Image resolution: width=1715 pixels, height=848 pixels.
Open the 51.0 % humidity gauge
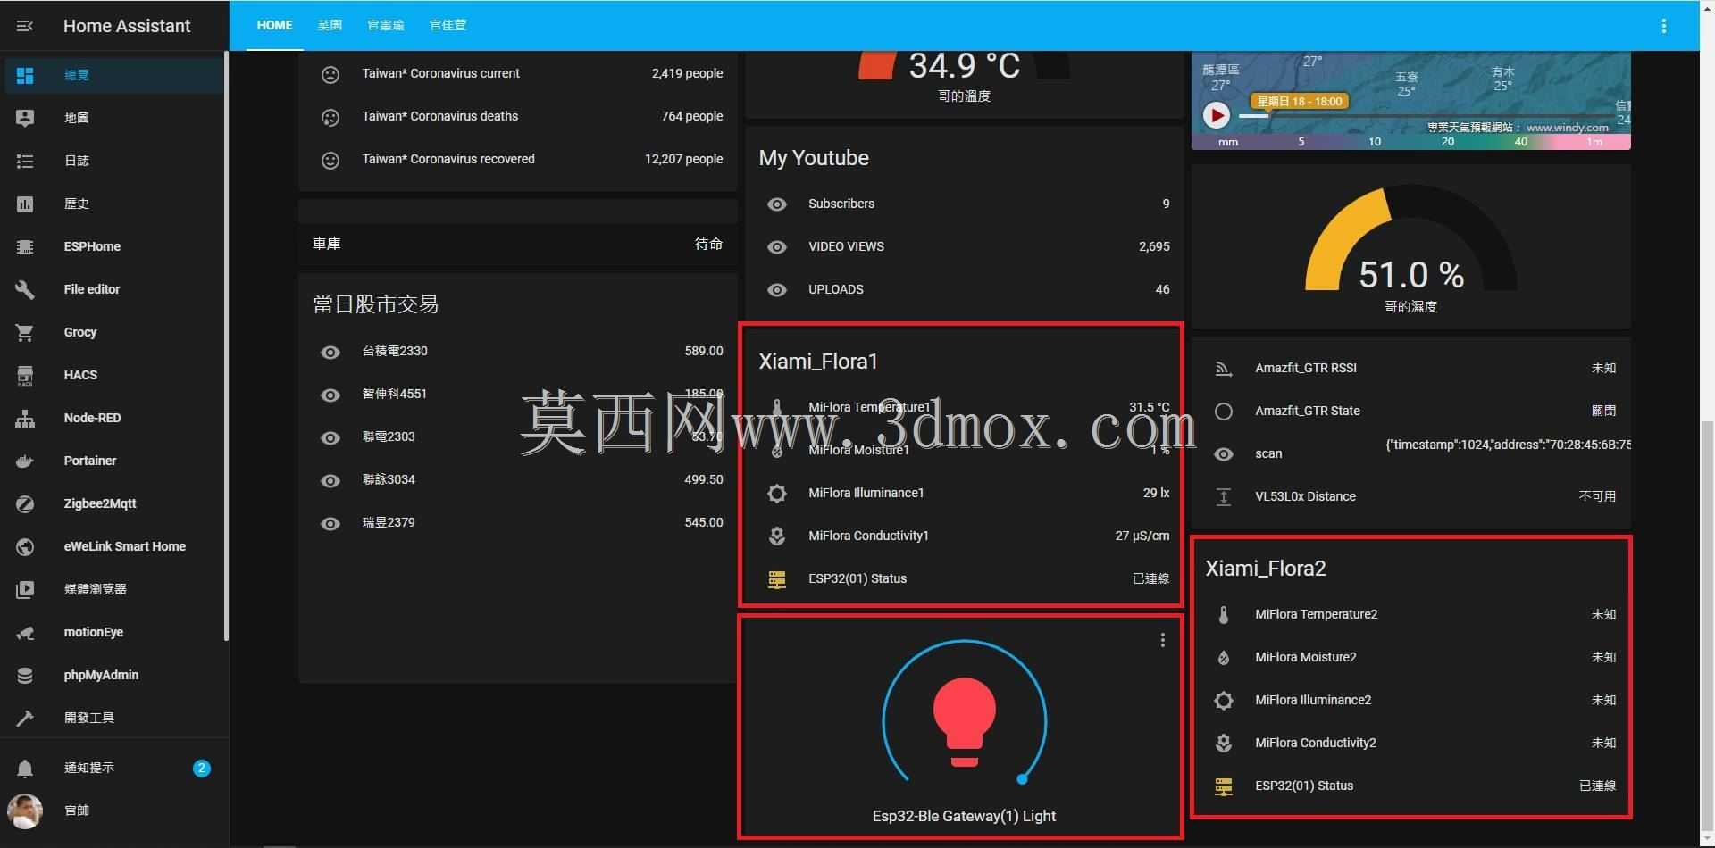pyautogui.click(x=1411, y=248)
